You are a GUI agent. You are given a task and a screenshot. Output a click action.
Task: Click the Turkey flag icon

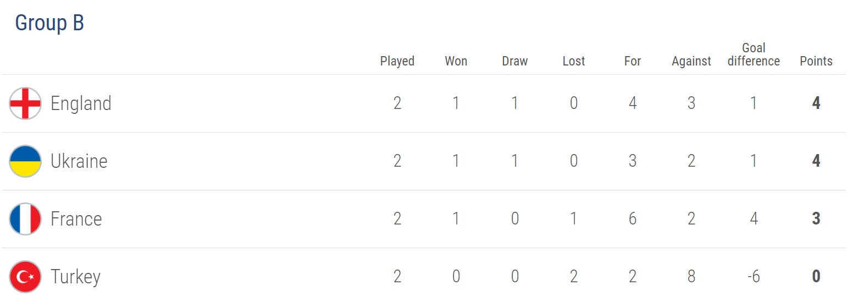(x=25, y=277)
